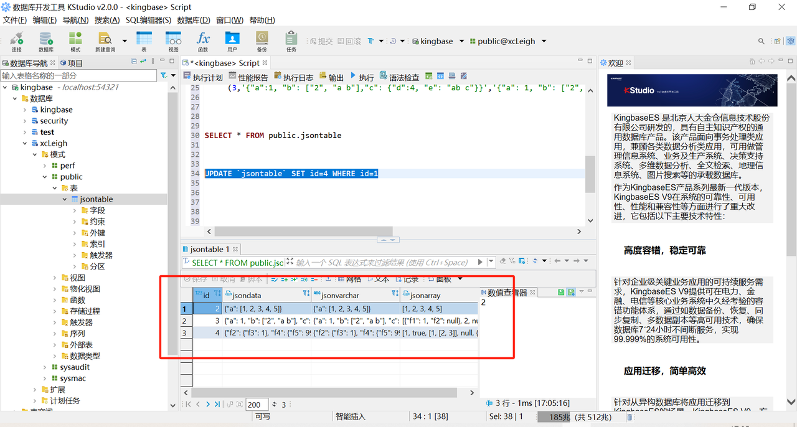Screen dimensions: 797x427
Task: Click the 性能报告 button
Action: tap(248, 77)
